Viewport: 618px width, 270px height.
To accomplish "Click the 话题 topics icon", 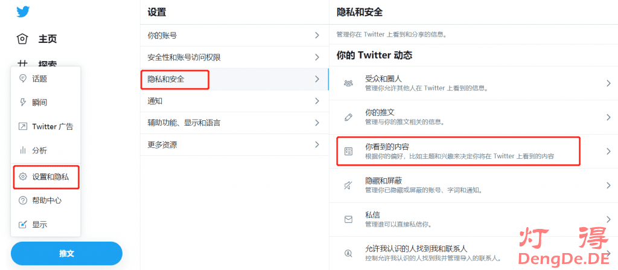I will point(23,79).
